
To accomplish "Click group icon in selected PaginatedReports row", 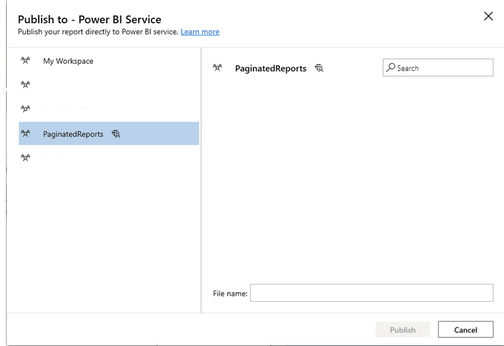I will pyautogui.click(x=25, y=133).
